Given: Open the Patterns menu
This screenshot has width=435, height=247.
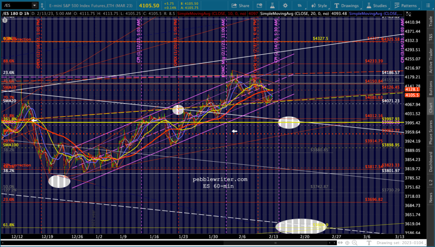Looking at the screenshot, I should 405,6.
